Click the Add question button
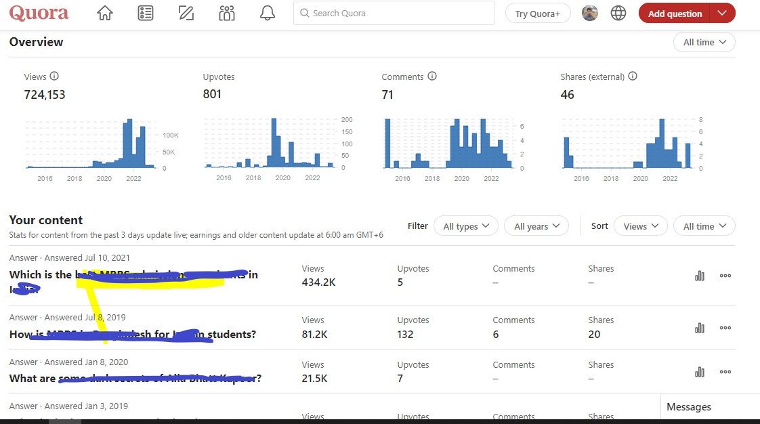 pos(675,13)
